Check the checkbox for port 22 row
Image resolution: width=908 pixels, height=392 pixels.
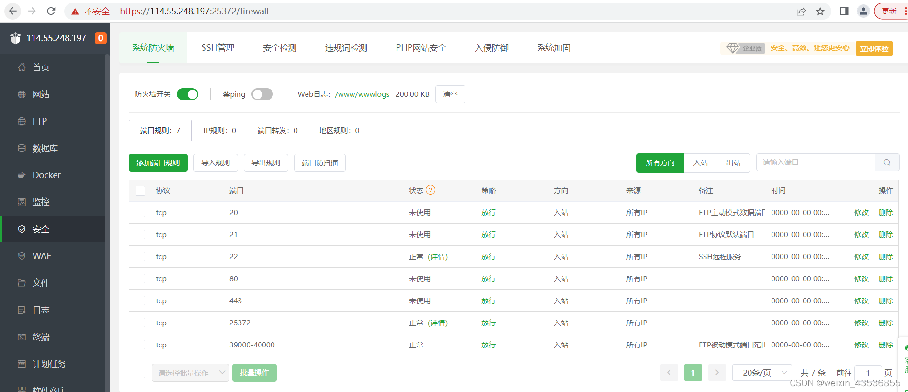[140, 256]
